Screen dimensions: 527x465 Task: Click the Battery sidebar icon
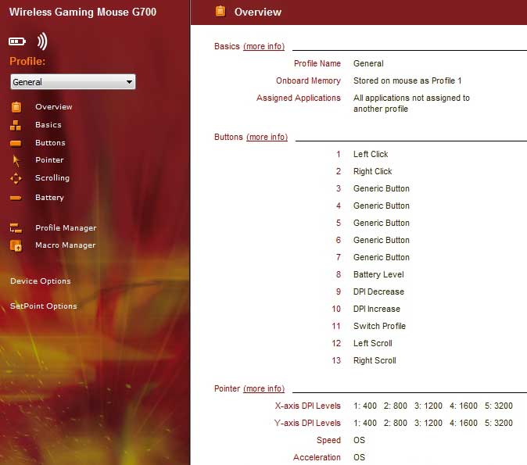click(x=16, y=198)
